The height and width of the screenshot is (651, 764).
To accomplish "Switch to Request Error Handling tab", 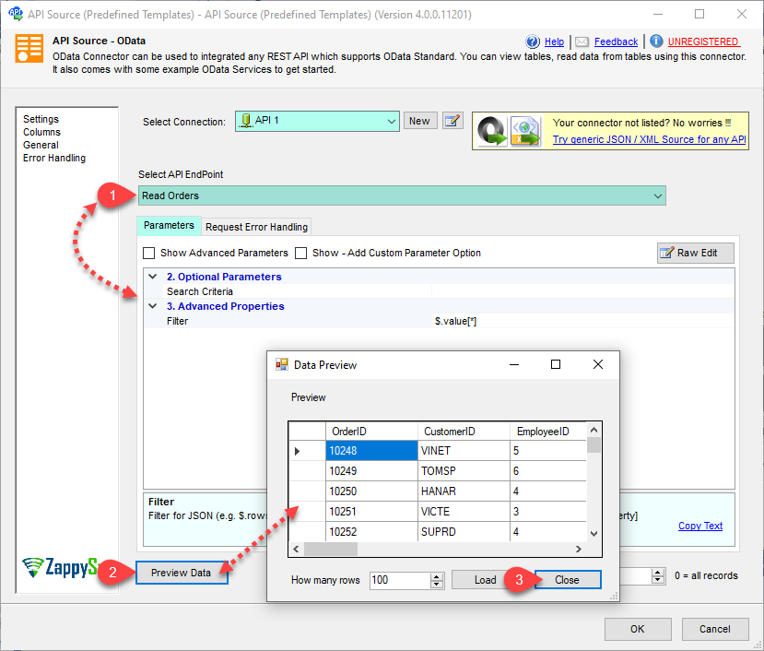I will point(256,227).
